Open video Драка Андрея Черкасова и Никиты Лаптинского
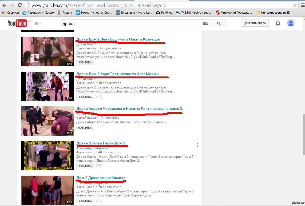Viewport: 305px width, 206px height. pyautogui.click(x=129, y=108)
